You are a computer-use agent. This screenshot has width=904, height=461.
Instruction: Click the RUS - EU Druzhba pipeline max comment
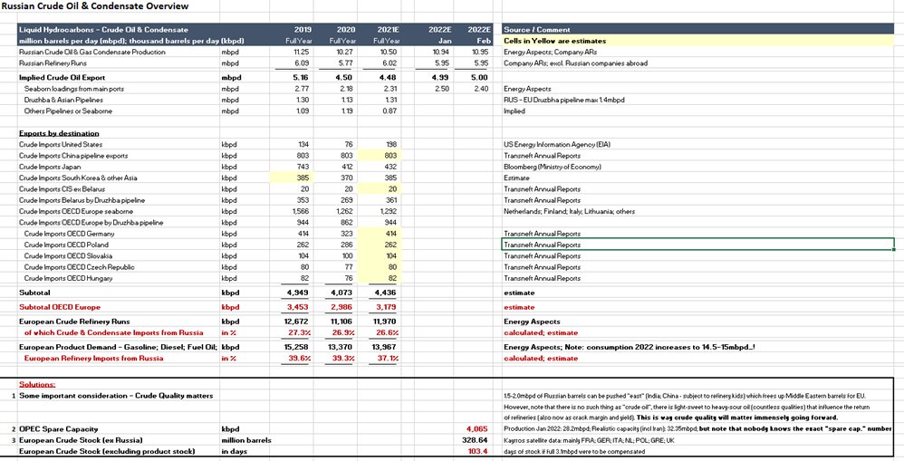point(563,100)
